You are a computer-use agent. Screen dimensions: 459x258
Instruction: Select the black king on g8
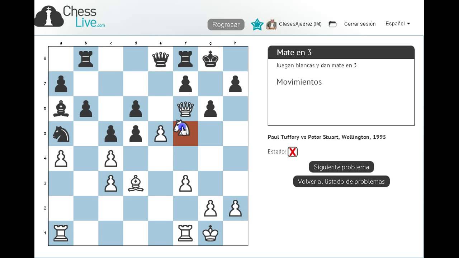coord(210,59)
